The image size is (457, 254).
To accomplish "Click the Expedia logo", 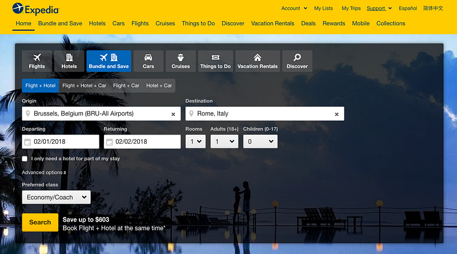I will (36, 9).
